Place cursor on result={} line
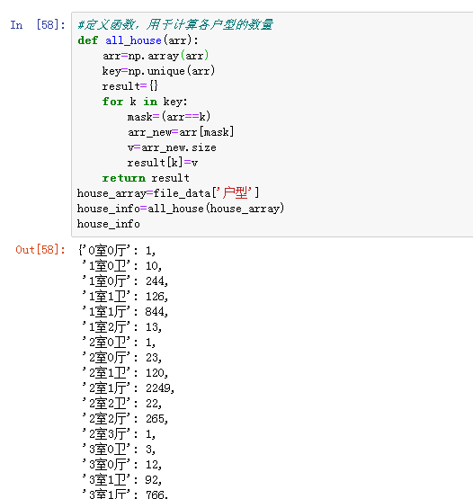The image size is (473, 499). [x=129, y=86]
